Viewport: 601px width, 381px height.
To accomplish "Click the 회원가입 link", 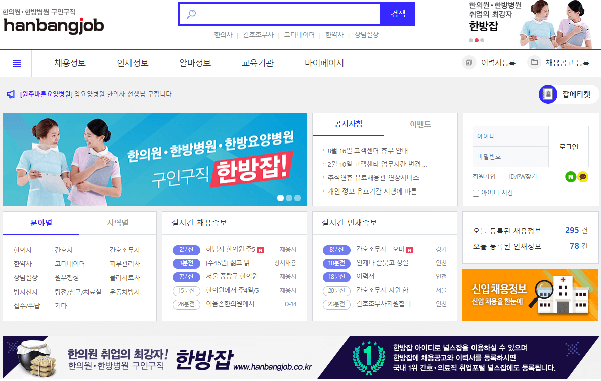I will point(484,176).
